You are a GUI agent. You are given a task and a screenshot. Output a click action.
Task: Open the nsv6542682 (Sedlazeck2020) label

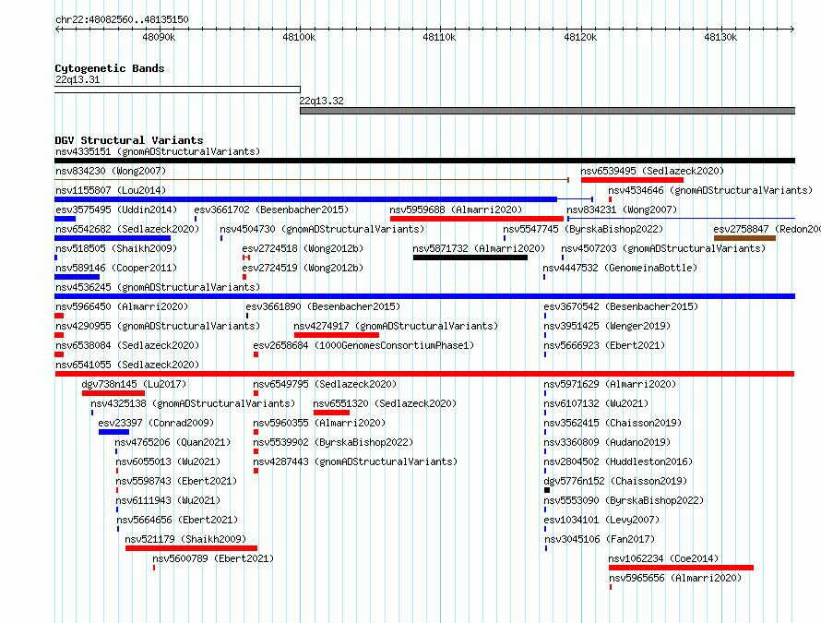point(127,229)
